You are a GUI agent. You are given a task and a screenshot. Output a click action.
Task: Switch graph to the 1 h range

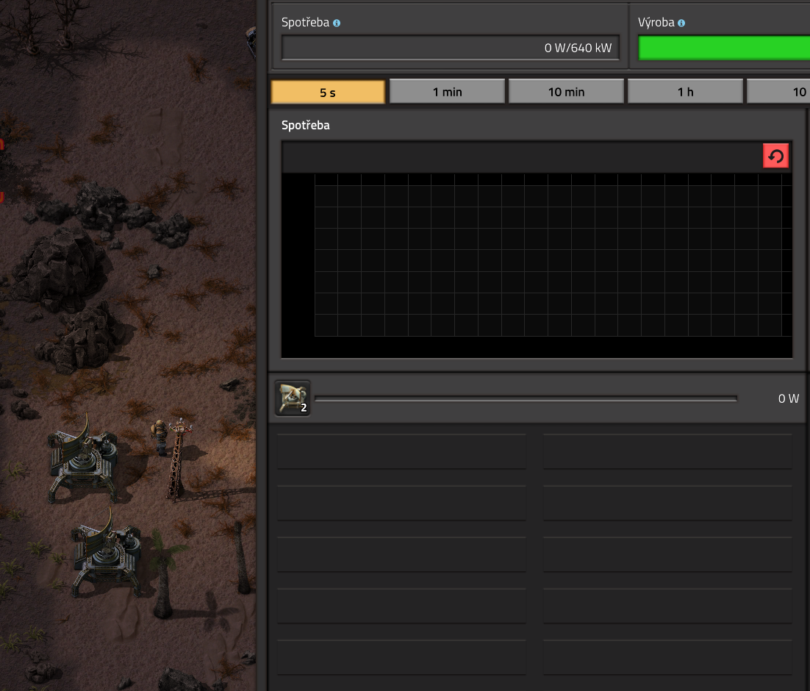(685, 92)
